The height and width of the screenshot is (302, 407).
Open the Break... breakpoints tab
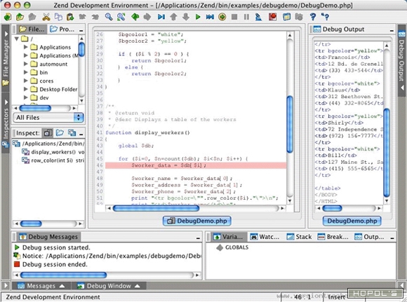click(x=333, y=237)
